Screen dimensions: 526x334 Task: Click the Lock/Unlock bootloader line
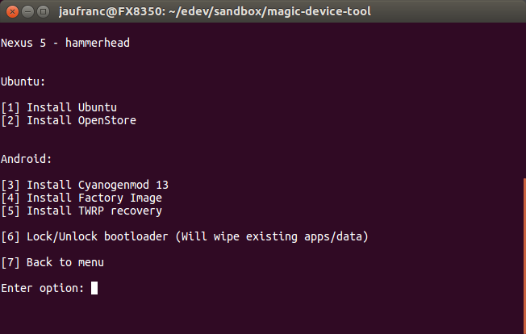[185, 236]
